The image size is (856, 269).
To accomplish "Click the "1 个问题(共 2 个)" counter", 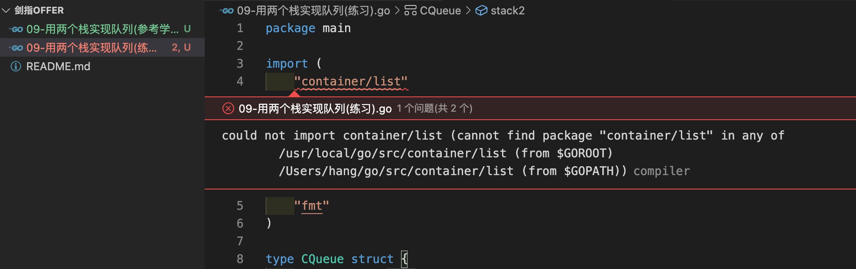I will tap(434, 109).
